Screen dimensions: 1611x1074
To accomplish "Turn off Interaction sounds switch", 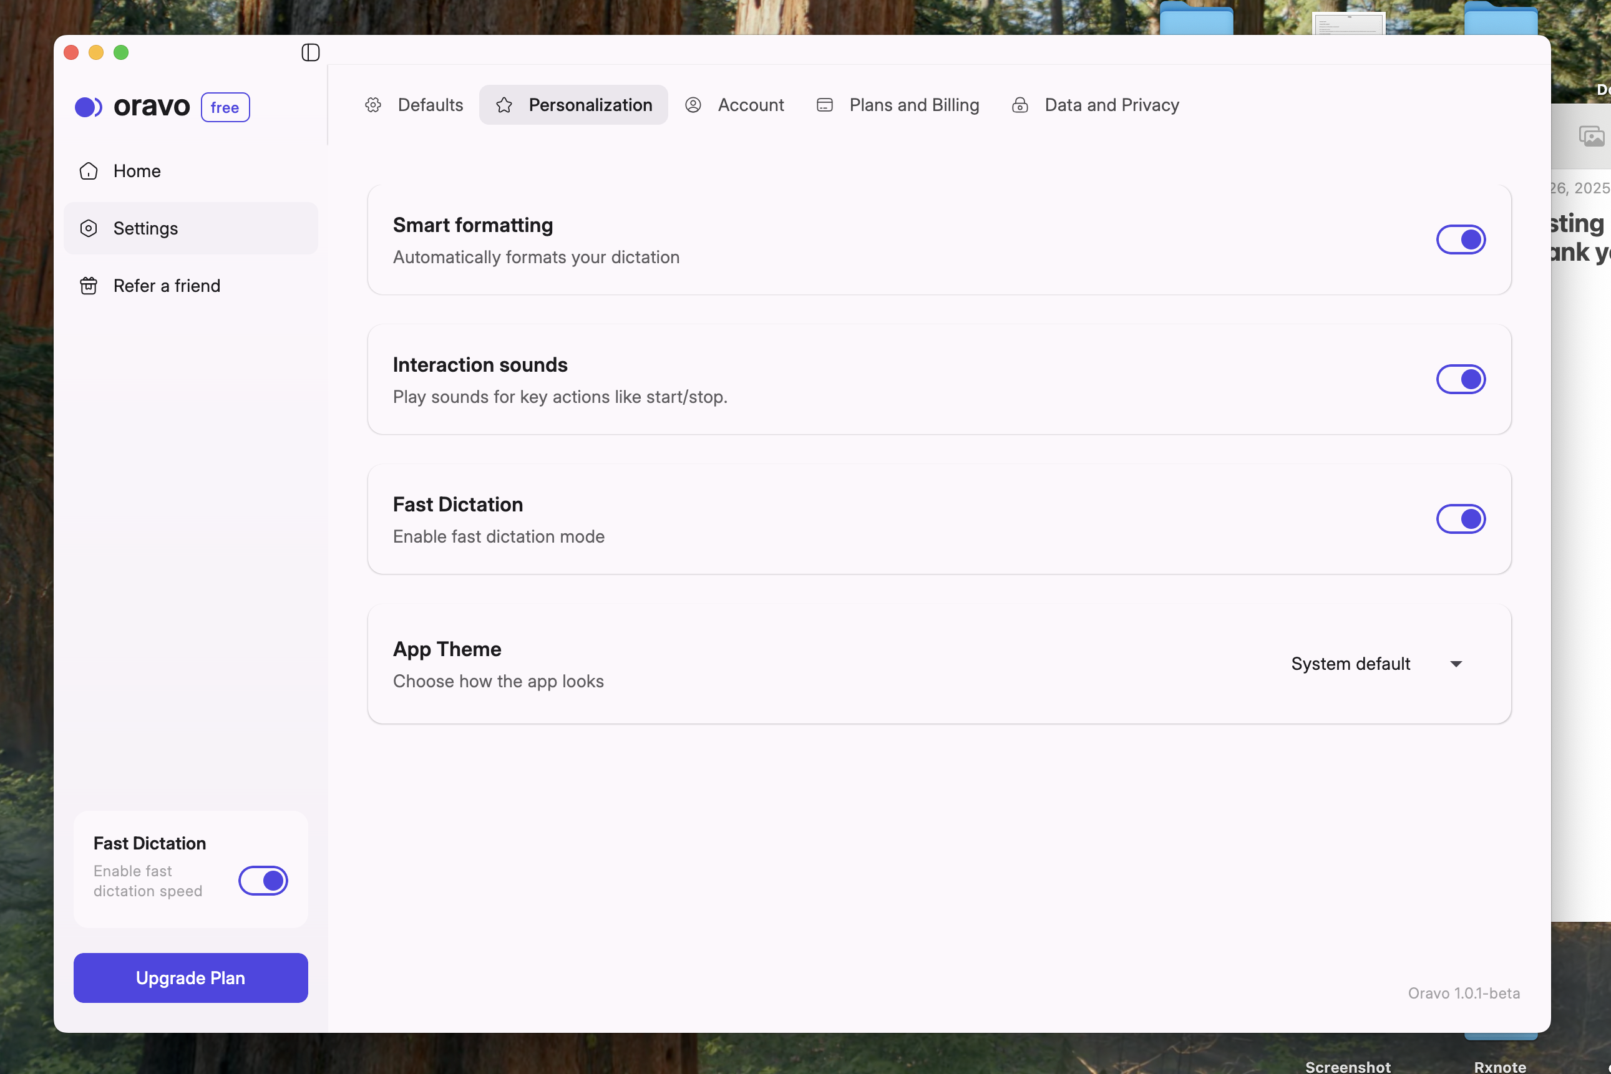I will [1460, 379].
